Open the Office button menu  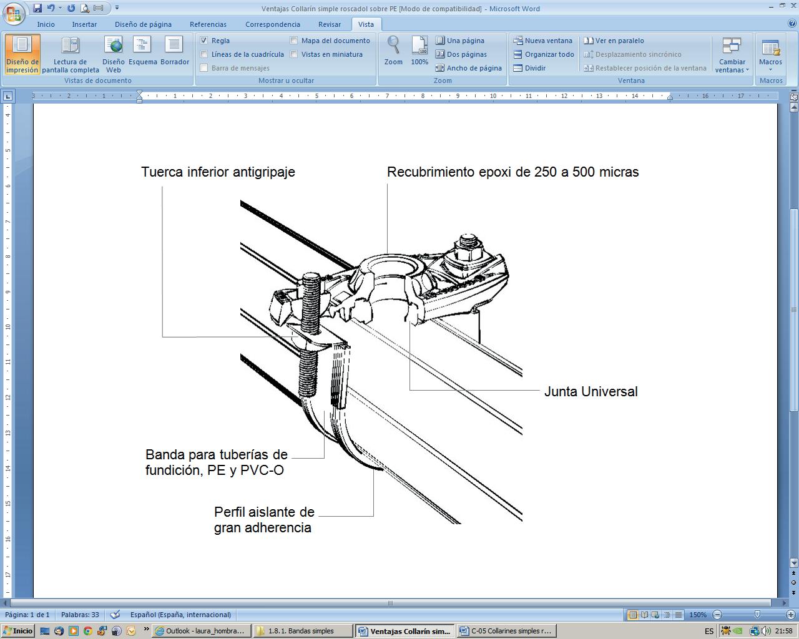[x=14, y=14]
